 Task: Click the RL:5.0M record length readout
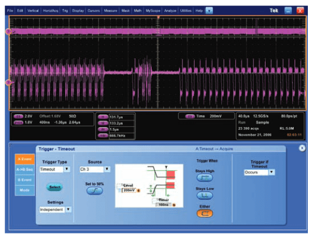(x=286, y=128)
